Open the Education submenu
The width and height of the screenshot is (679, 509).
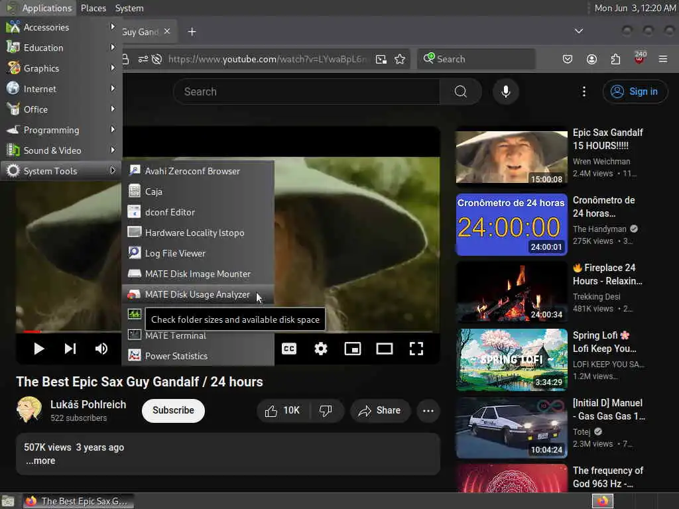tap(61, 48)
